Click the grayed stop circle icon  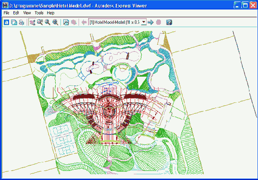(159, 22)
